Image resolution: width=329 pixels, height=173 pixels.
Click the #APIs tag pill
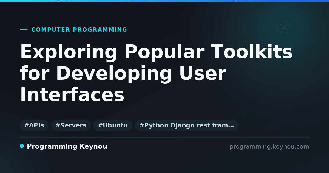[34, 125]
